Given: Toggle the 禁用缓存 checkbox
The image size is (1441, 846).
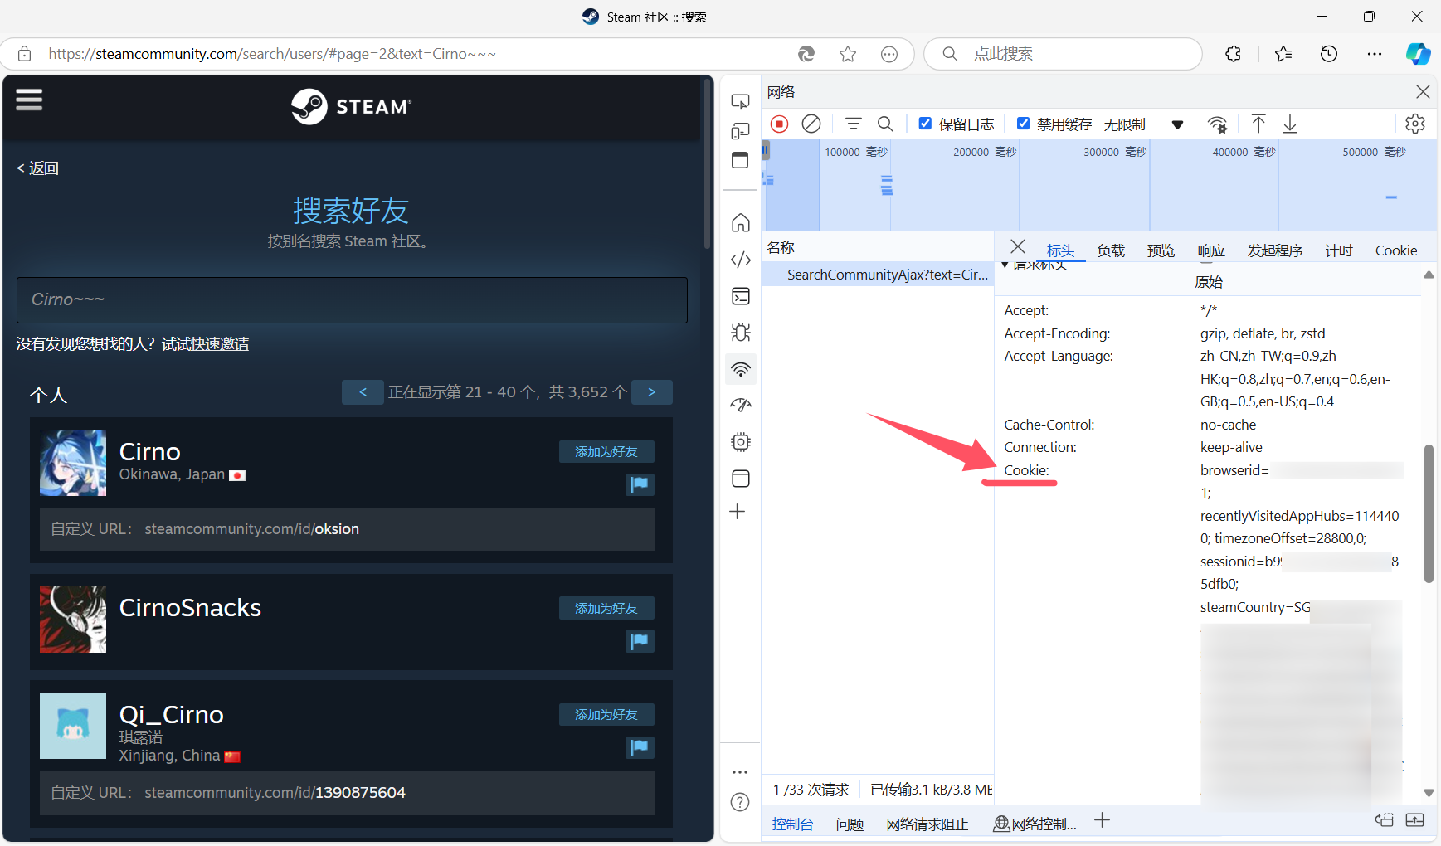Looking at the screenshot, I should pyautogui.click(x=1023, y=124).
